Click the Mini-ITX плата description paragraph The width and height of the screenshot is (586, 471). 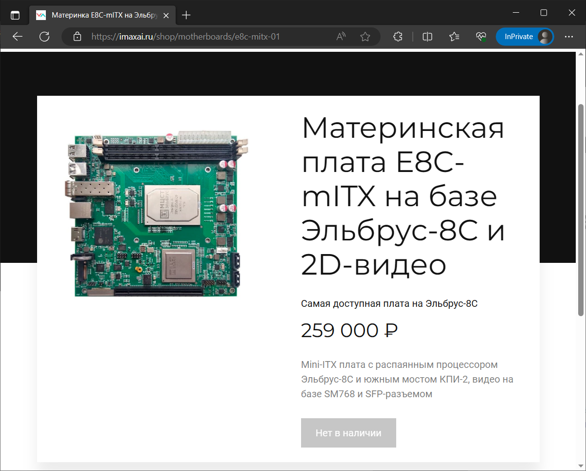tap(407, 379)
